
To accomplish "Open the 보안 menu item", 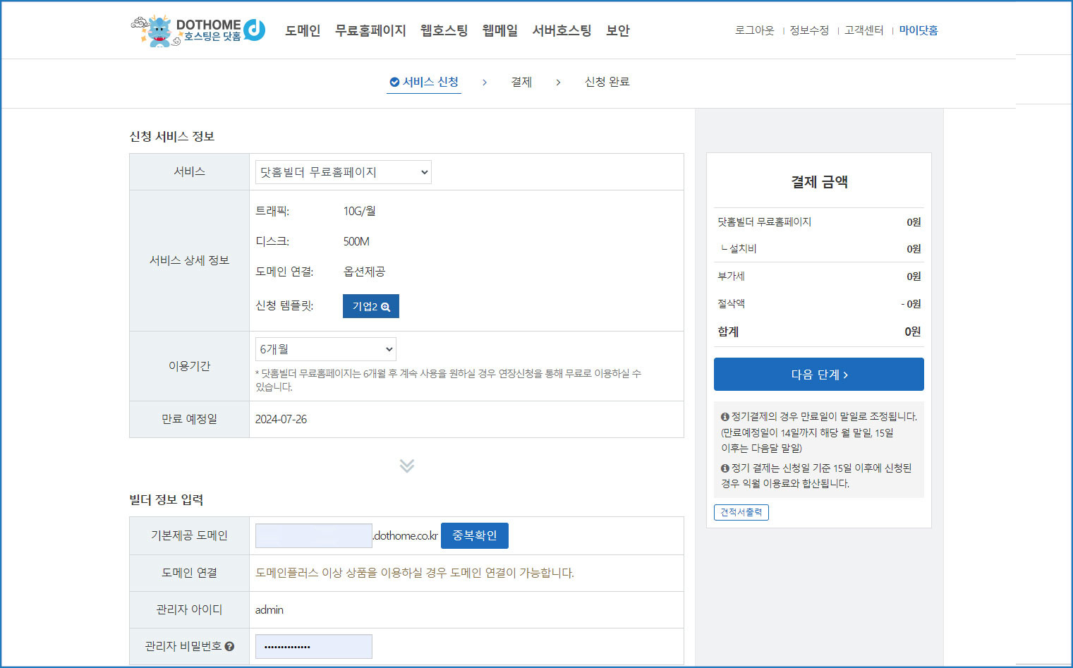I will (617, 30).
